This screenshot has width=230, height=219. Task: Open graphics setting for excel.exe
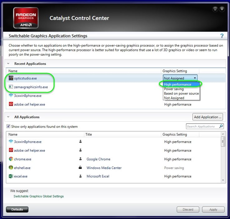178,176
